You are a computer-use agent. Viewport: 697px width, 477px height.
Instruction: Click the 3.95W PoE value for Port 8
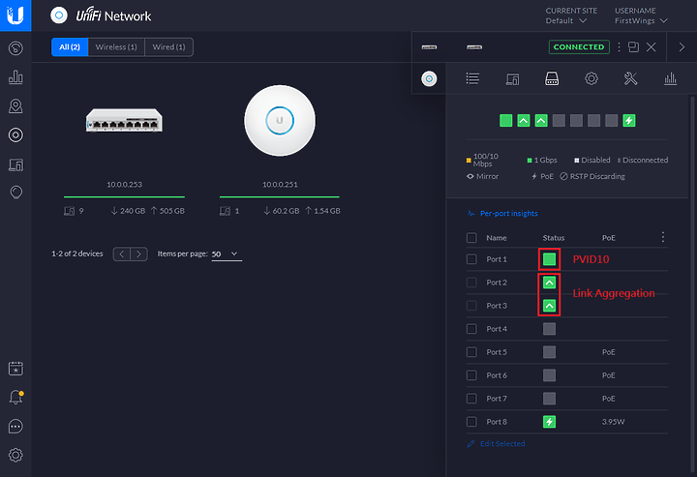coord(613,422)
